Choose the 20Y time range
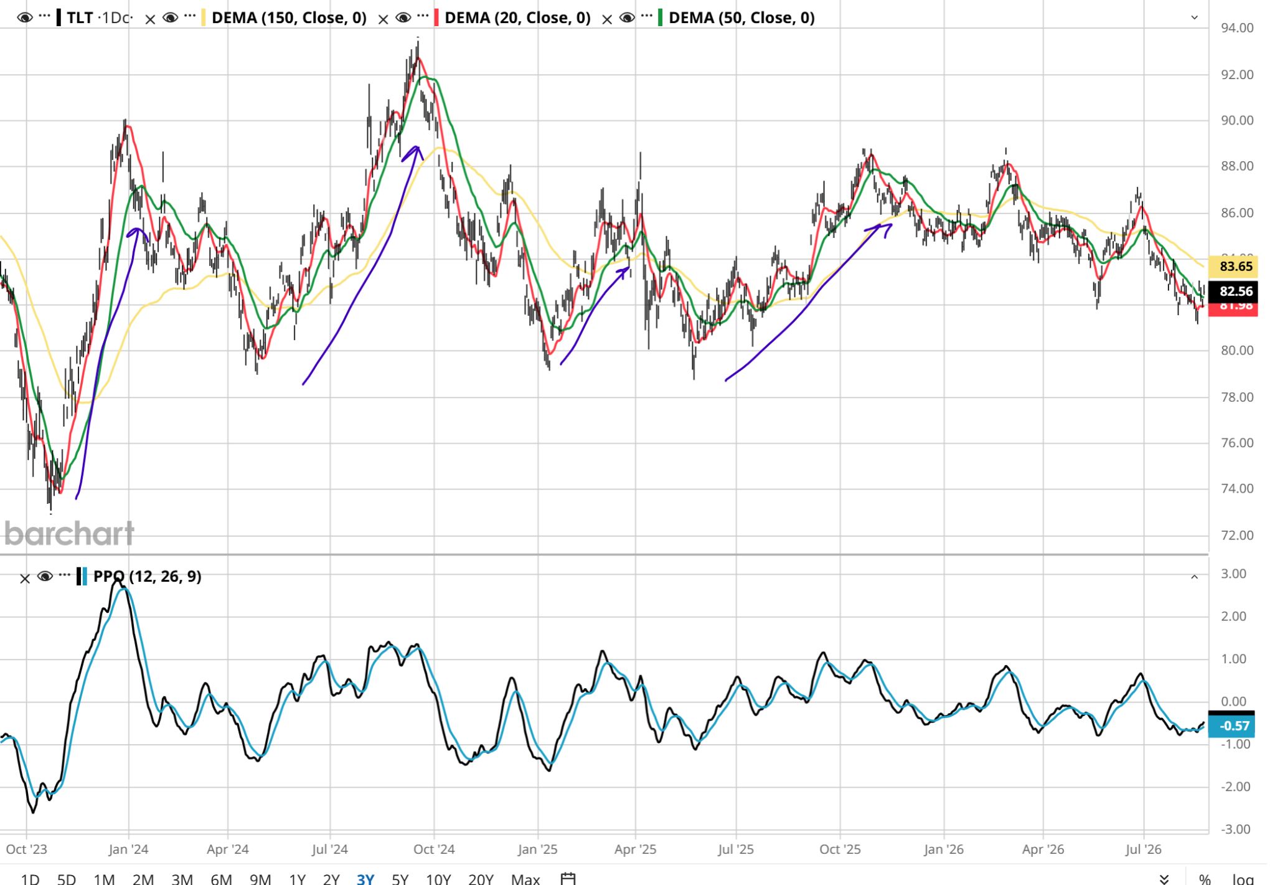 click(481, 879)
